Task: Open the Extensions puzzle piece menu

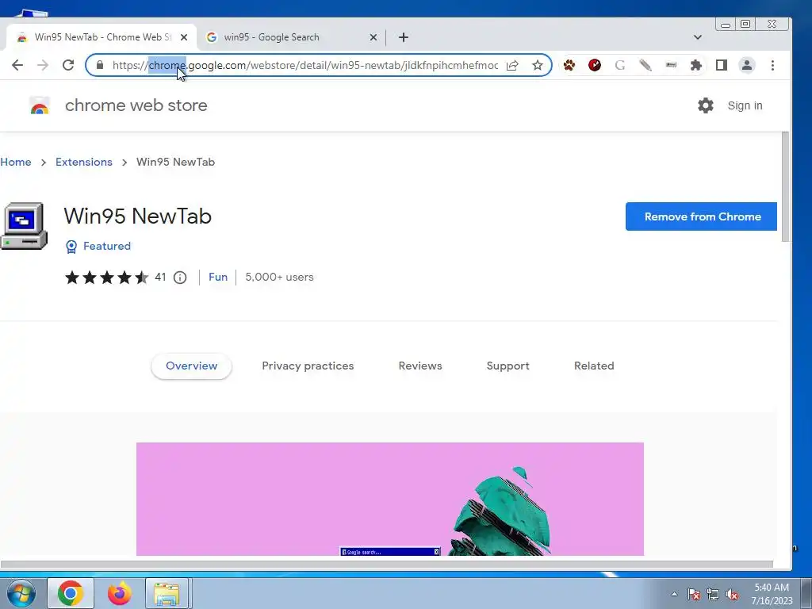Action: pos(696,65)
